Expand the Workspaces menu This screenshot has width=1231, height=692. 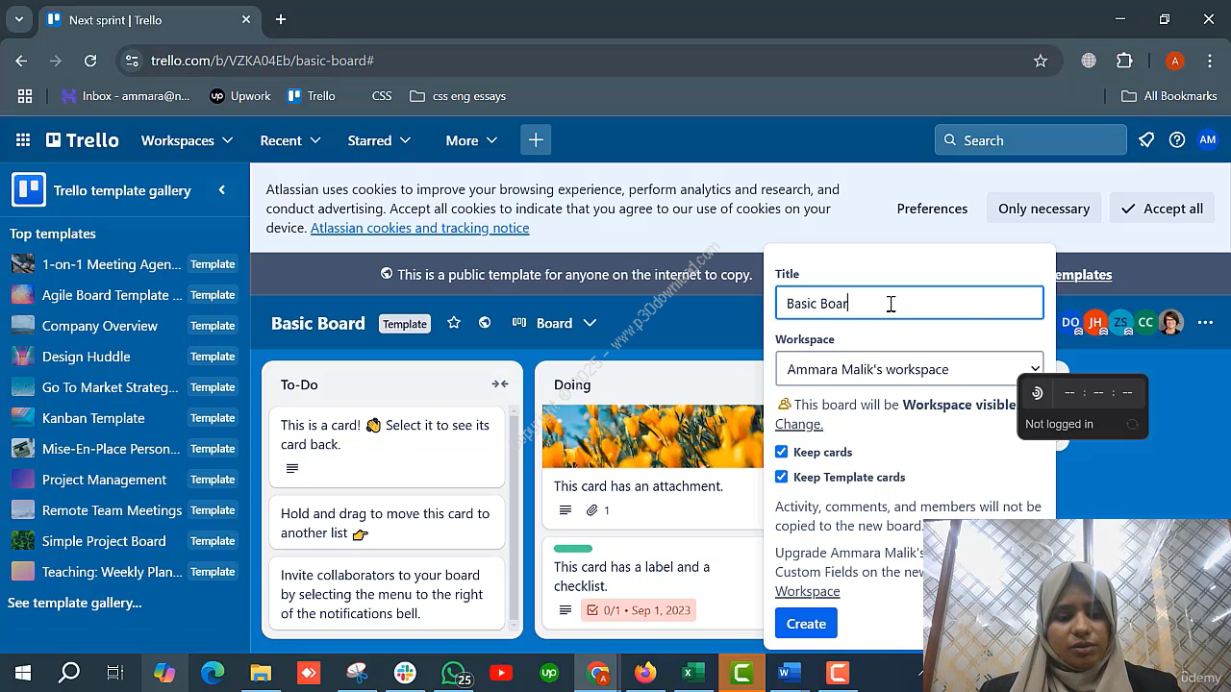click(187, 140)
